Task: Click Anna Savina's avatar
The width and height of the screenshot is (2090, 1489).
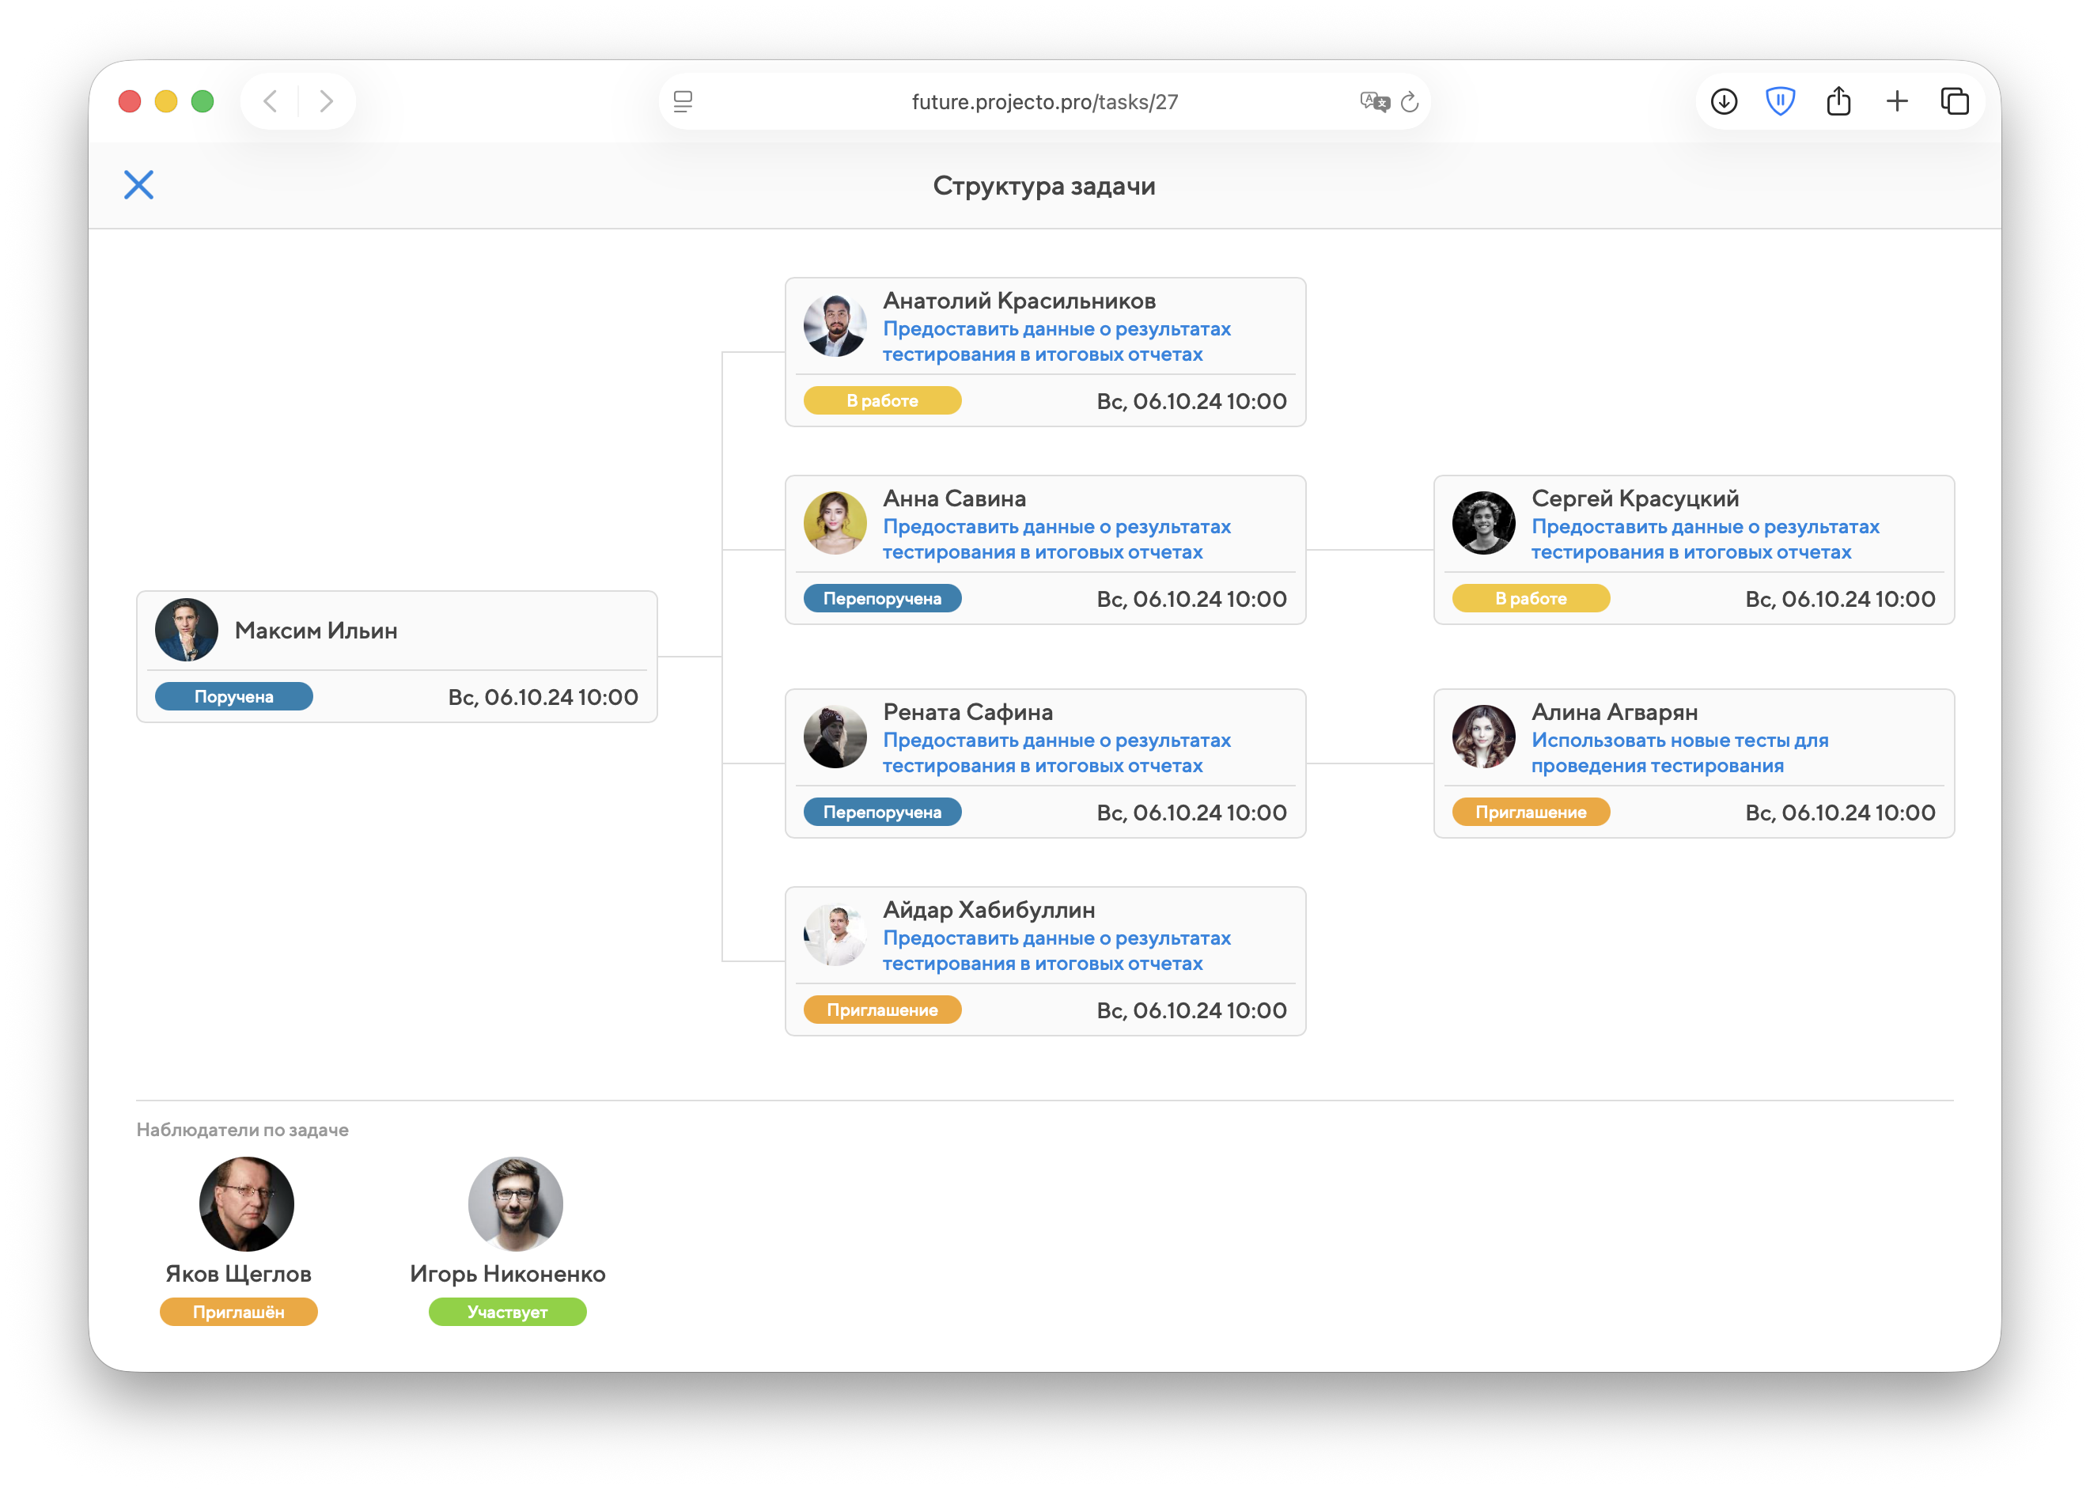Action: [x=834, y=523]
